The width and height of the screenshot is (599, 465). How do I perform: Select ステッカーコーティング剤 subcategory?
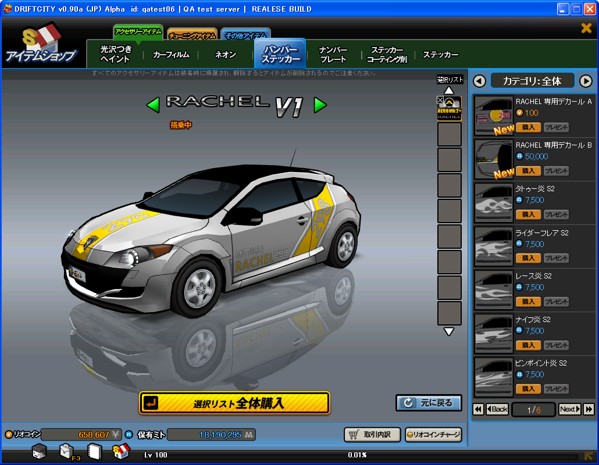387,55
